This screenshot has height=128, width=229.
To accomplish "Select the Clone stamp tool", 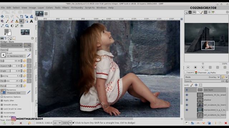I will click(x=17, y=21).
